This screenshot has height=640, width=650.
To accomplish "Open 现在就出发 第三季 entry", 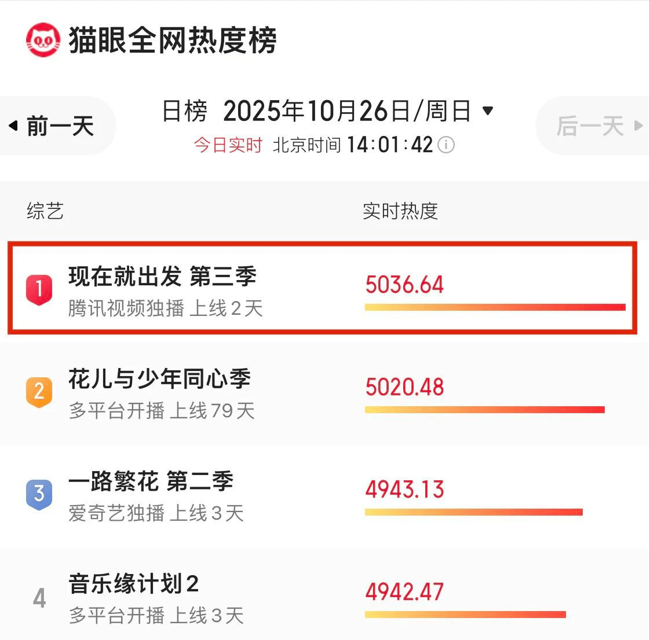I will [162, 277].
